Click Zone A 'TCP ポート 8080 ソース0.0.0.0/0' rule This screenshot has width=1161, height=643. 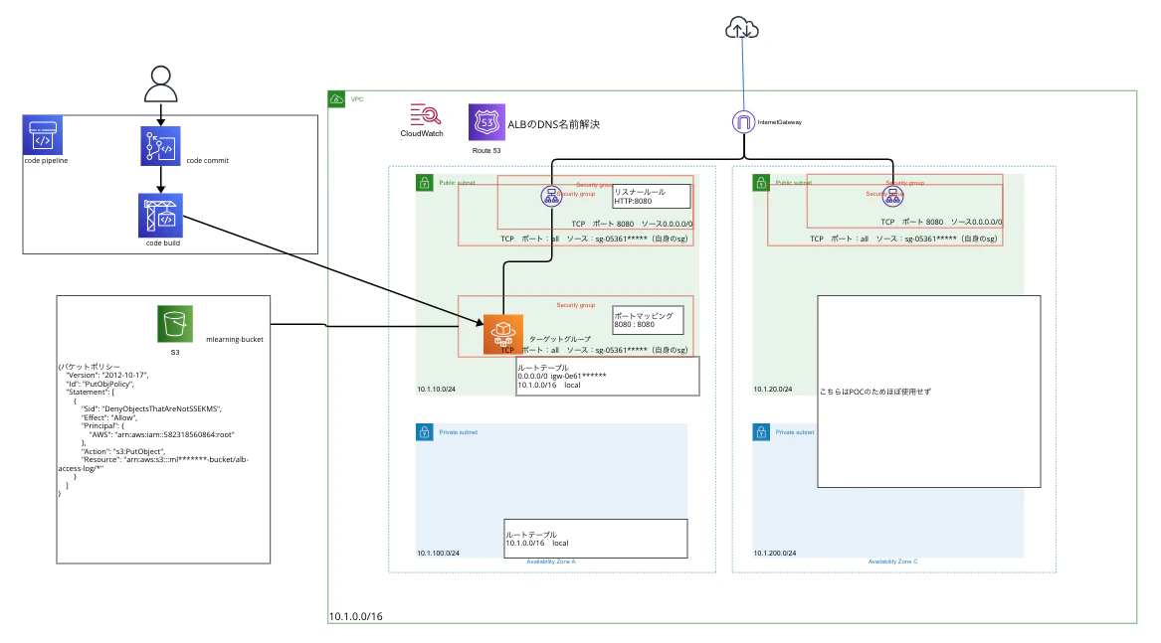[x=632, y=224]
